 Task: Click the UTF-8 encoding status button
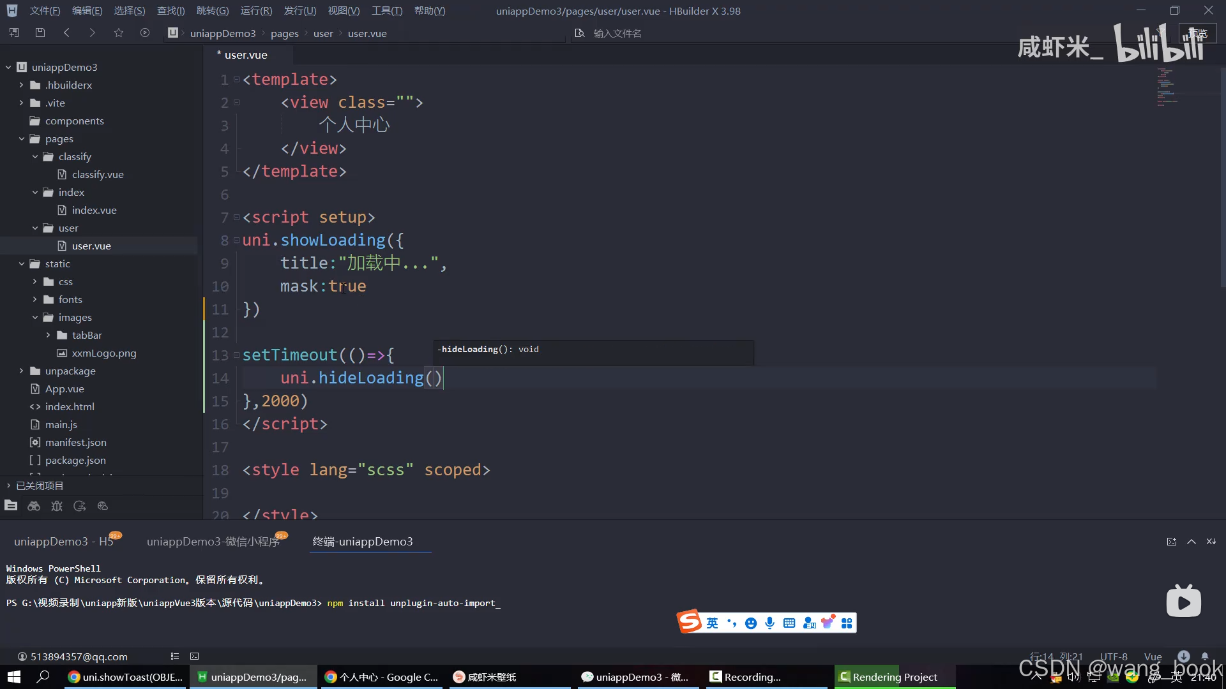coord(1113,656)
